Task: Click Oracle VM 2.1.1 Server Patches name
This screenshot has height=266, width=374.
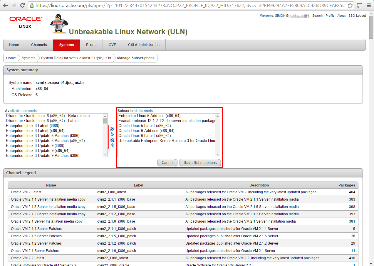Action: 36,229
